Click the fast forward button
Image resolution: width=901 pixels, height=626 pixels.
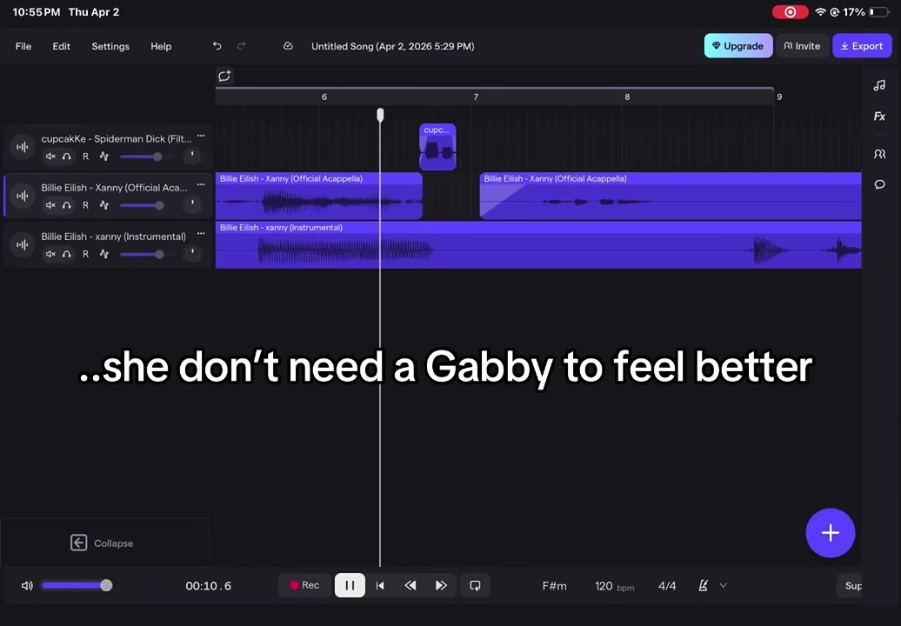coord(441,585)
